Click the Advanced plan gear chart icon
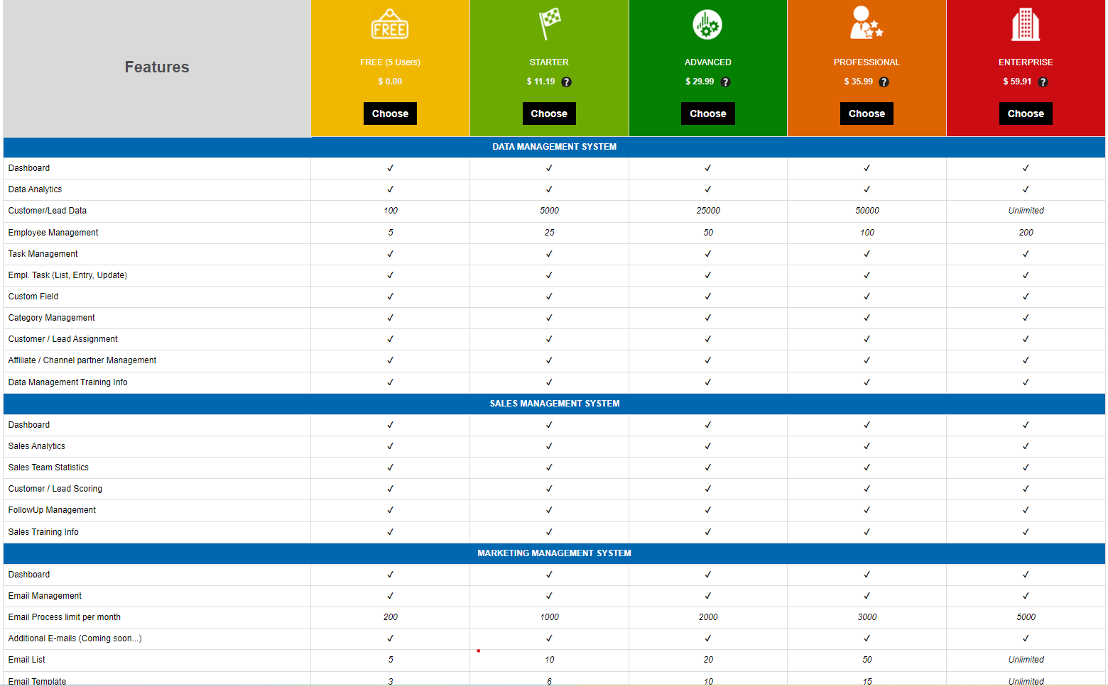This screenshot has width=1108, height=686. 707,25
